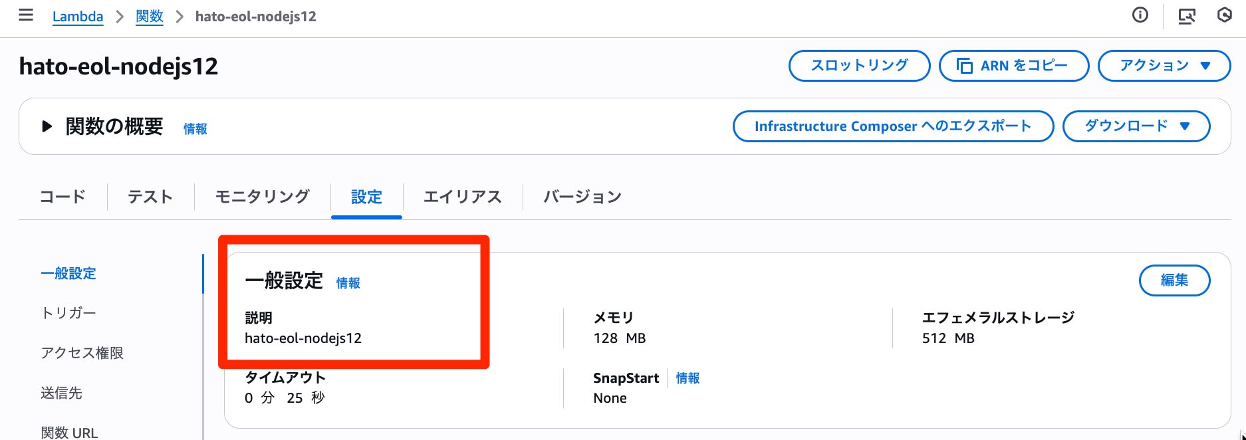Select the エイリアス tab
Viewport: 1246px width, 440px height.
click(x=462, y=197)
